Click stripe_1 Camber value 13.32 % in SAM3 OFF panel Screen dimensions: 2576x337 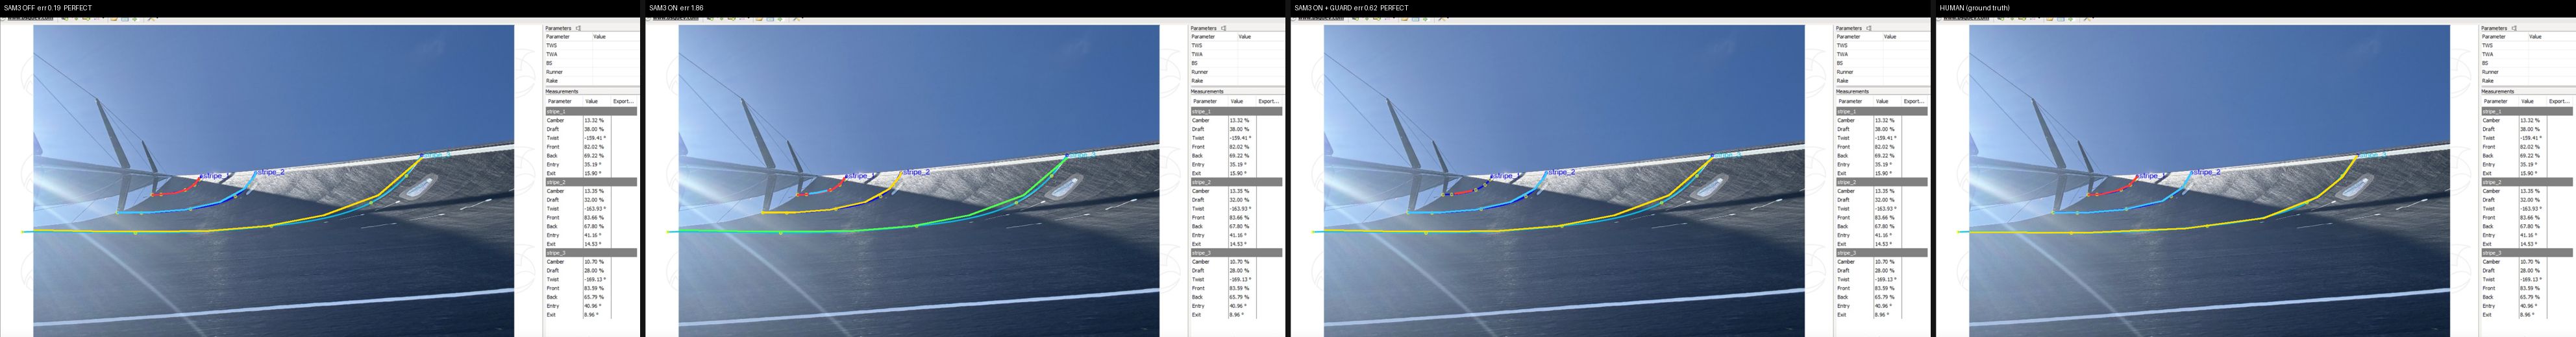[594, 121]
